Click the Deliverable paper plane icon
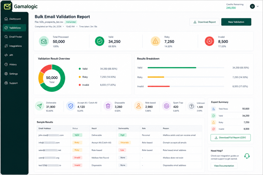263x175 pixels. (40, 106)
